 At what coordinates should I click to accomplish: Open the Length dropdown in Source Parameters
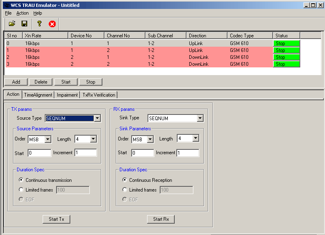pos(93,139)
